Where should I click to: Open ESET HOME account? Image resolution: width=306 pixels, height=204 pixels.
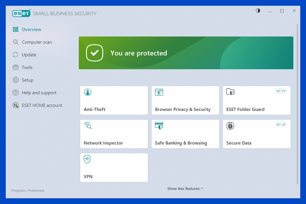point(42,105)
